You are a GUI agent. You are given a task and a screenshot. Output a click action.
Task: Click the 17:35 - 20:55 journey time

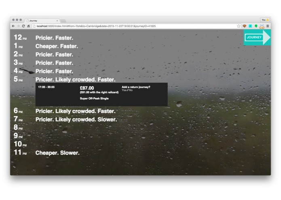click(x=46, y=87)
